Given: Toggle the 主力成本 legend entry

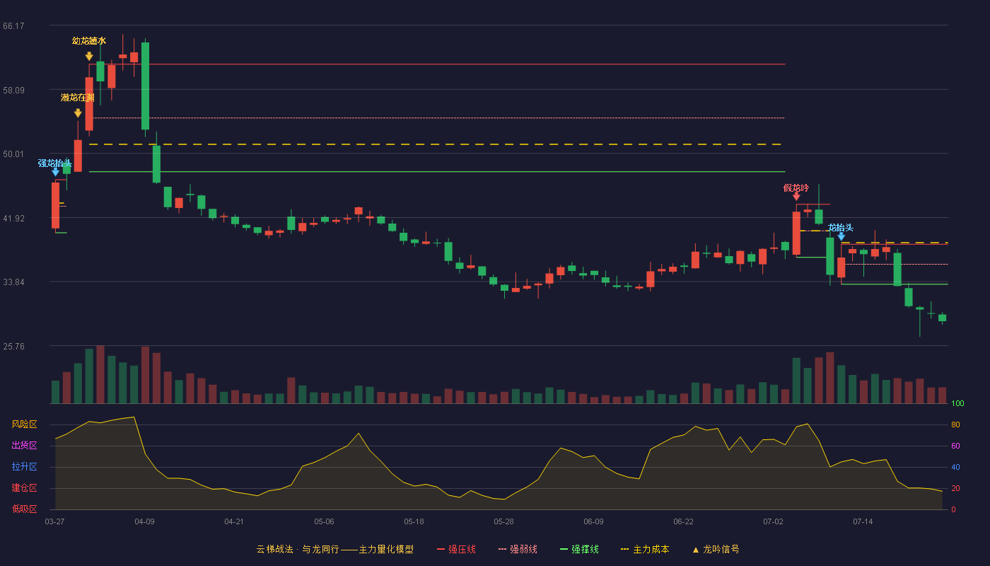Looking at the screenshot, I should coord(645,549).
